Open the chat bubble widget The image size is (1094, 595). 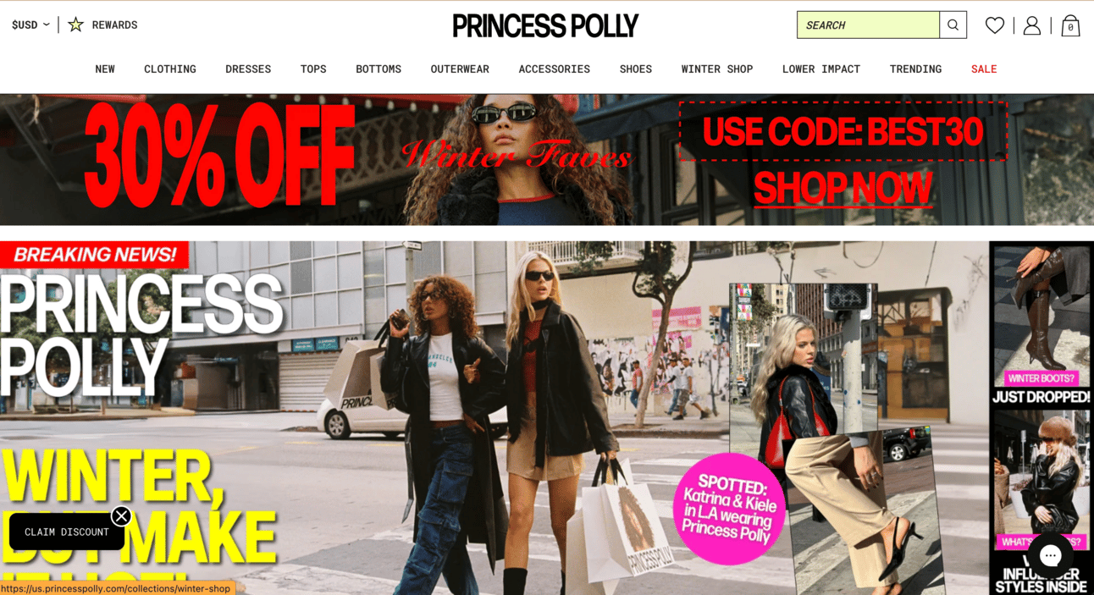(x=1051, y=555)
